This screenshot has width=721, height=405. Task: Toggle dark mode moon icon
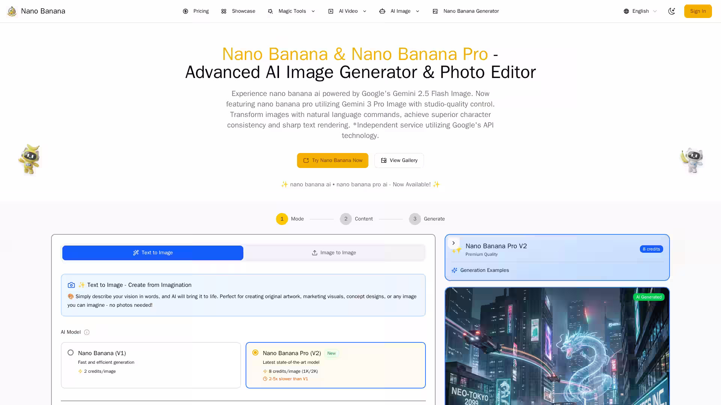coord(671,11)
